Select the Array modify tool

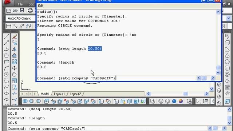[15, 61]
